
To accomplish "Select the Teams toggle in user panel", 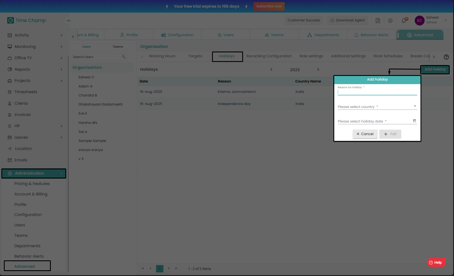I will tap(118, 47).
